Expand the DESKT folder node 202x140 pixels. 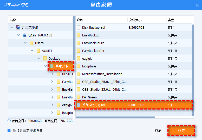[x=52, y=74]
